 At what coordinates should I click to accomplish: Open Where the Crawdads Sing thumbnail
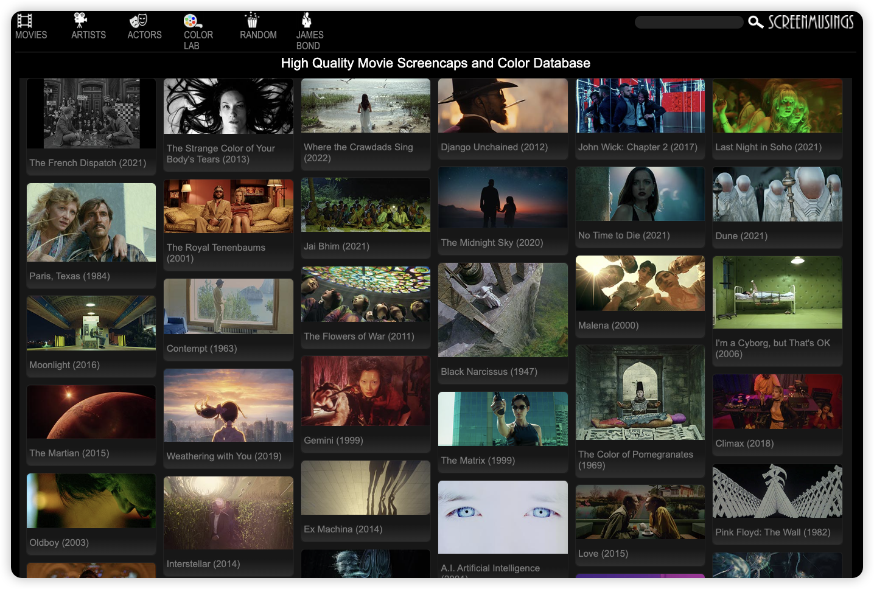[x=366, y=105]
